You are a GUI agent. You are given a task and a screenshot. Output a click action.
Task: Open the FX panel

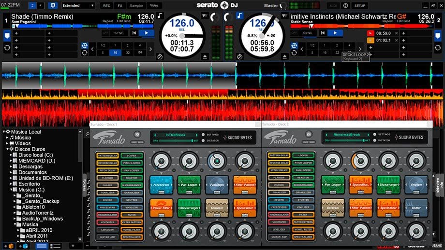(120, 5)
